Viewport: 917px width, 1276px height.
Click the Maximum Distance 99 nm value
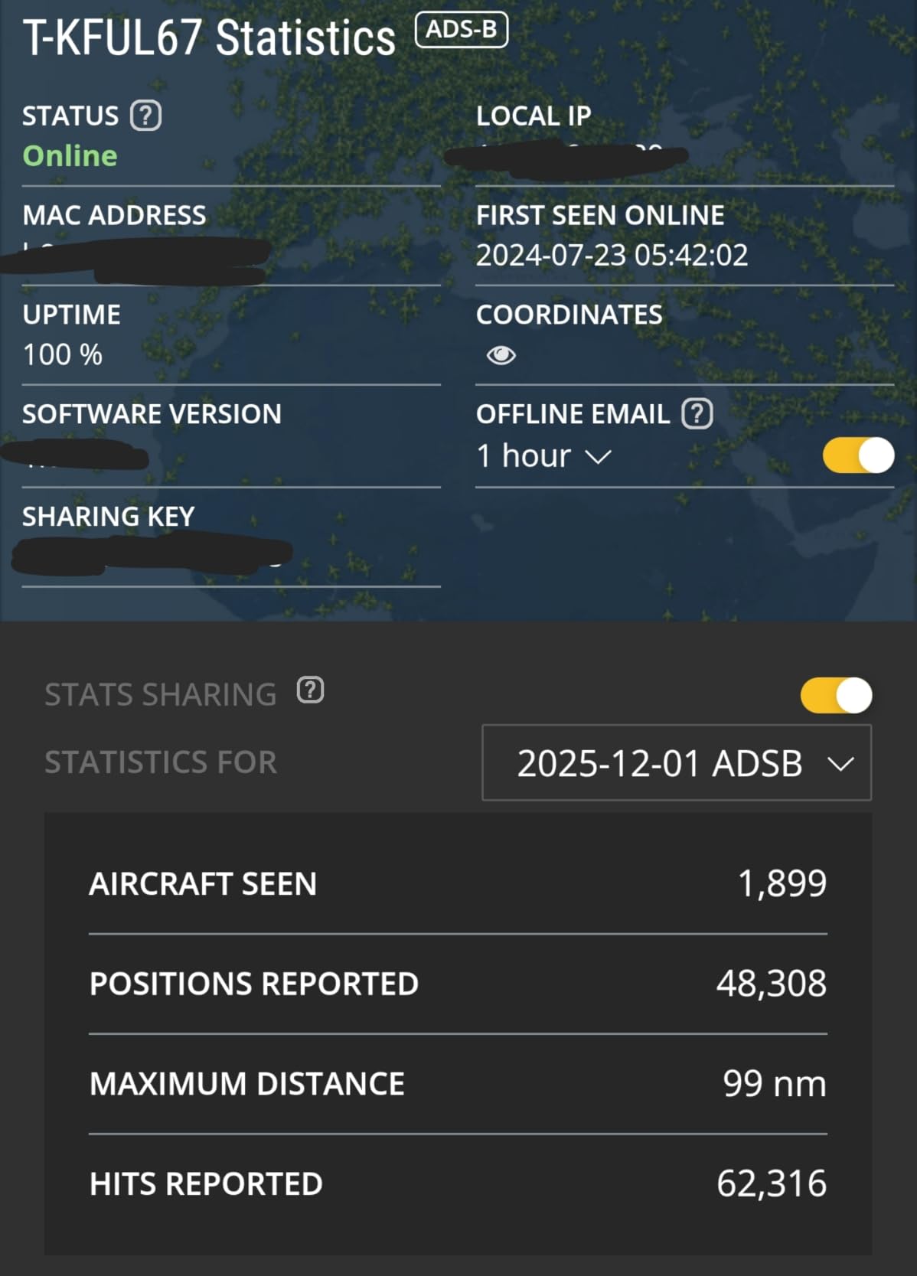774,1084
